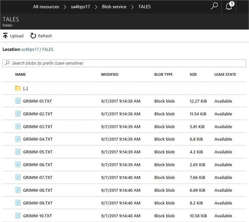The height and width of the screenshot is (222, 249).
Task: Sort by MODIFIED column header
Action: tap(110, 74)
